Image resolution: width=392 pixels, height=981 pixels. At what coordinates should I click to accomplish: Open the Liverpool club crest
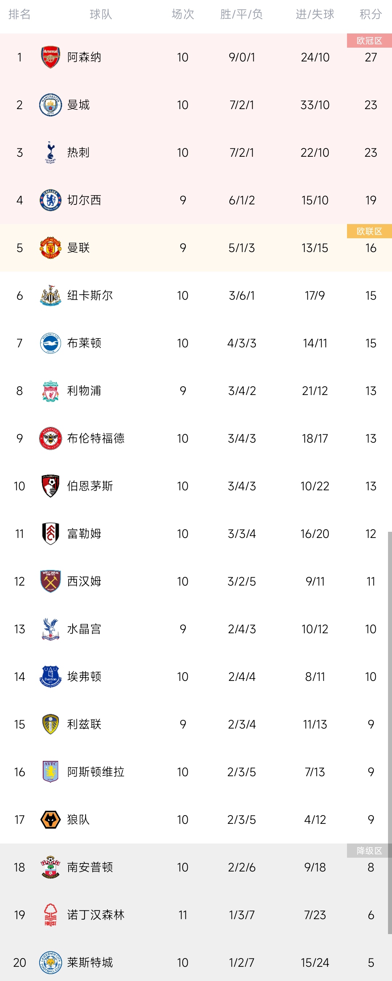[50, 391]
